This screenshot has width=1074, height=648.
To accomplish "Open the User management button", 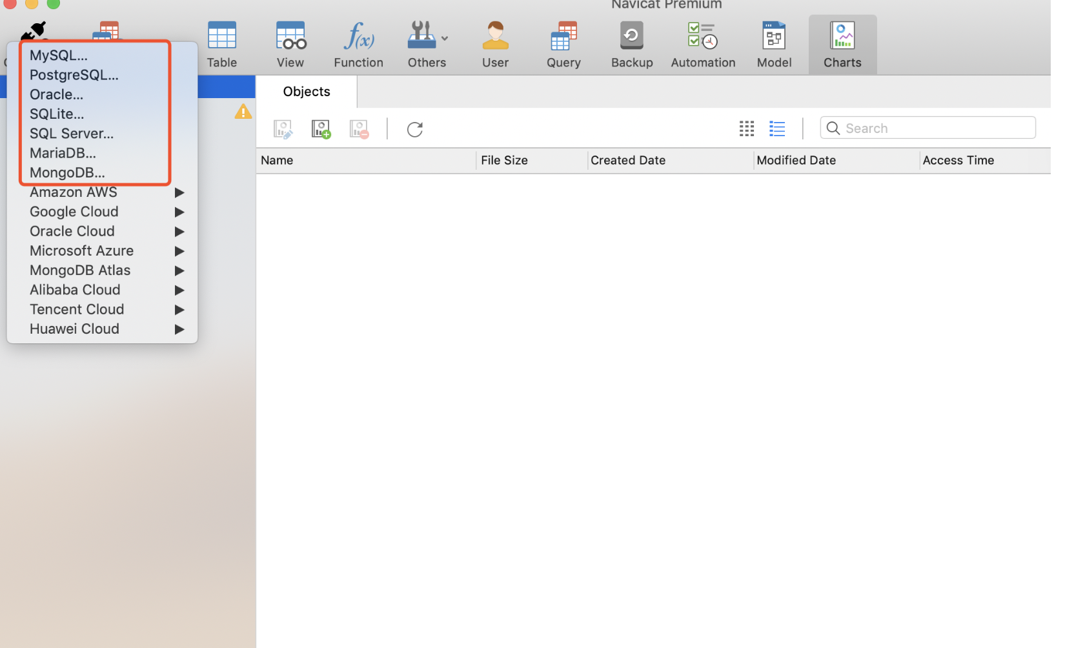I will [x=495, y=45].
